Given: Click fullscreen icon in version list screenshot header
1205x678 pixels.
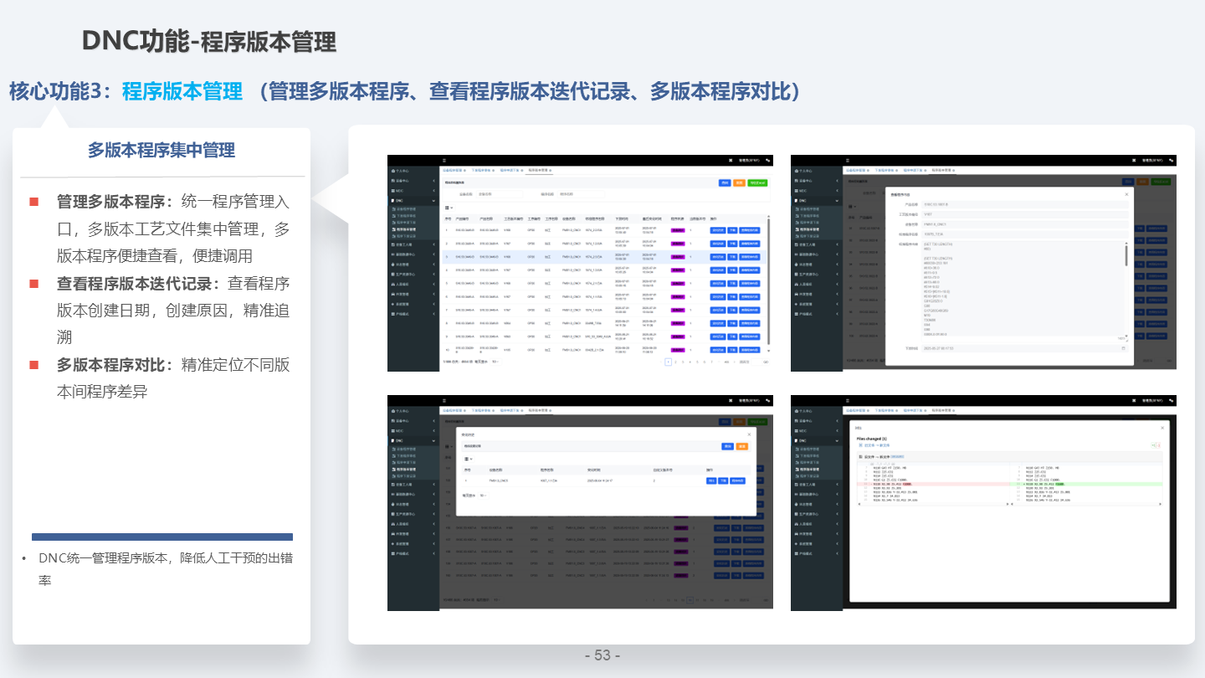Looking at the screenshot, I should click(x=731, y=161).
